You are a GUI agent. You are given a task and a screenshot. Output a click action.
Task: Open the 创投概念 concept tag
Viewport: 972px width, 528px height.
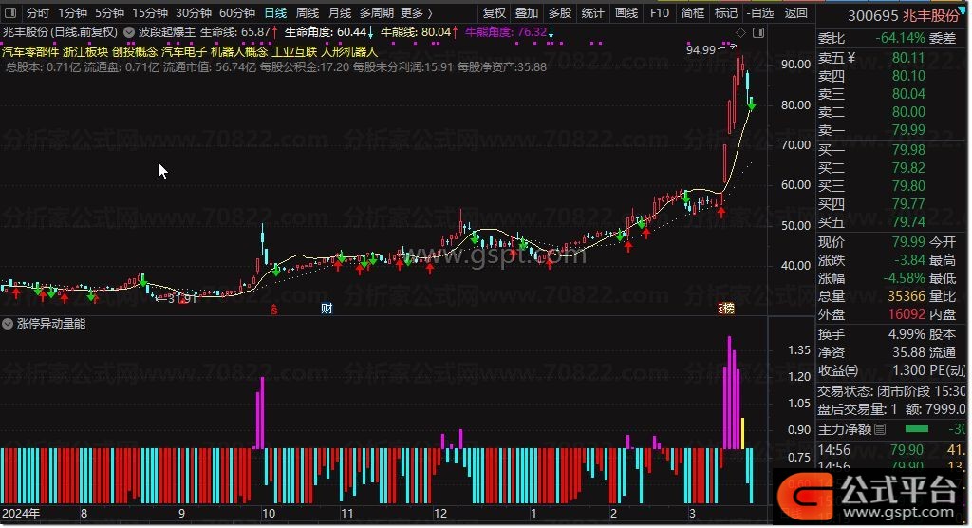pyautogui.click(x=135, y=51)
